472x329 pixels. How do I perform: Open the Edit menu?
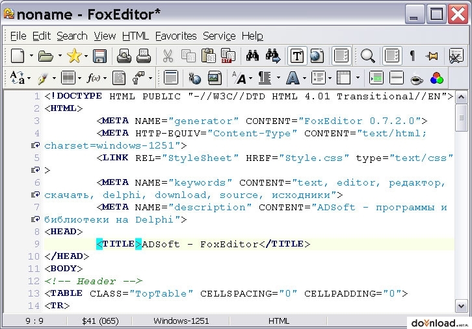coord(41,36)
